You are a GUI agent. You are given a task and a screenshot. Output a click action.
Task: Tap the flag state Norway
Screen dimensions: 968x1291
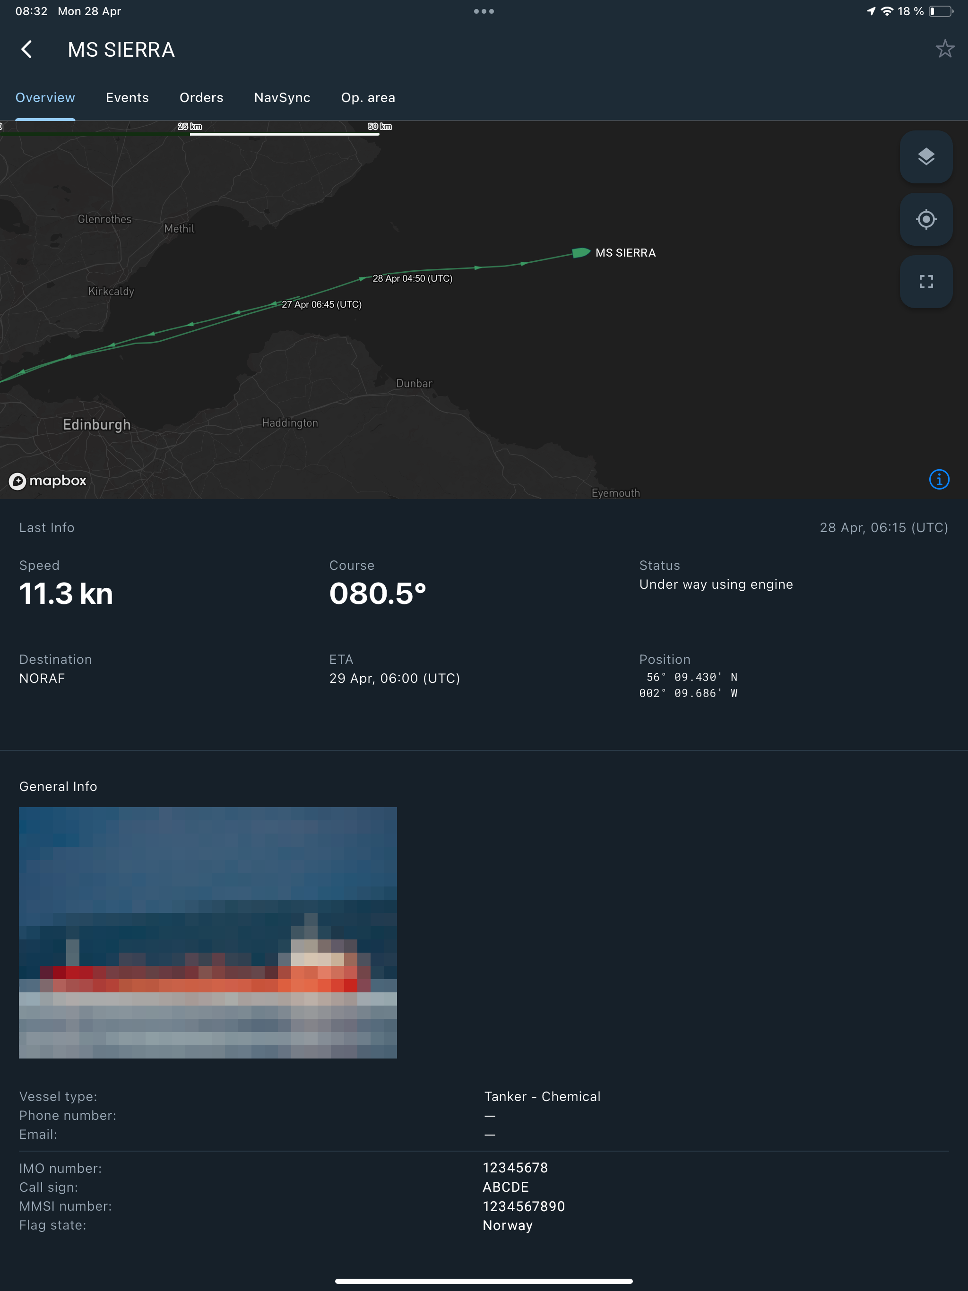point(507,1226)
